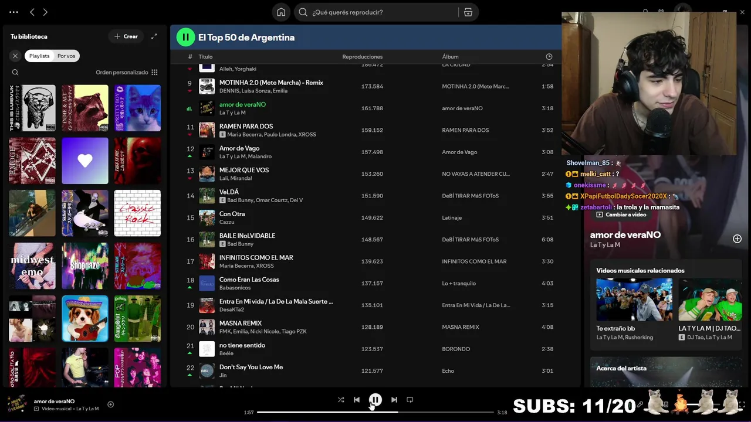
Task: Search in the library using magnifier icon
Action: pyautogui.click(x=15, y=72)
